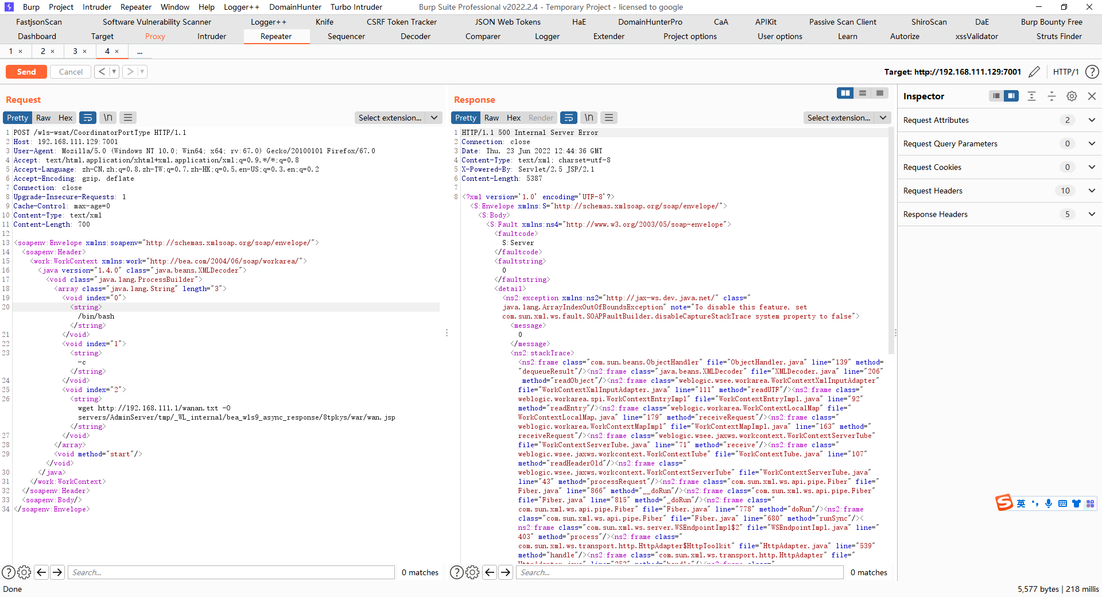Open Inspector settings gear icon
Image resolution: width=1102 pixels, height=597 pixels.
click(x=1072, y=96)
